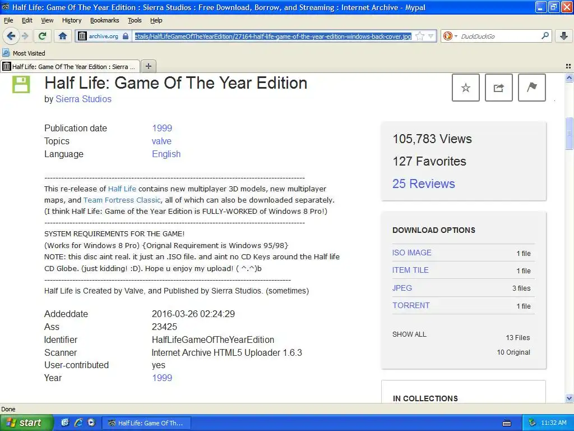Open the Home page icon
574x431 pixels.
63,36
